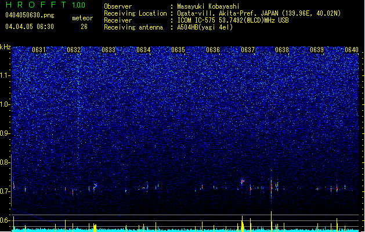Click the 0640 time marker

[352, 50]
